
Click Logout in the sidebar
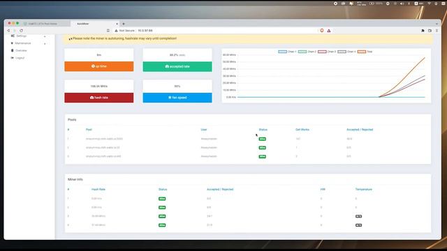20,58
